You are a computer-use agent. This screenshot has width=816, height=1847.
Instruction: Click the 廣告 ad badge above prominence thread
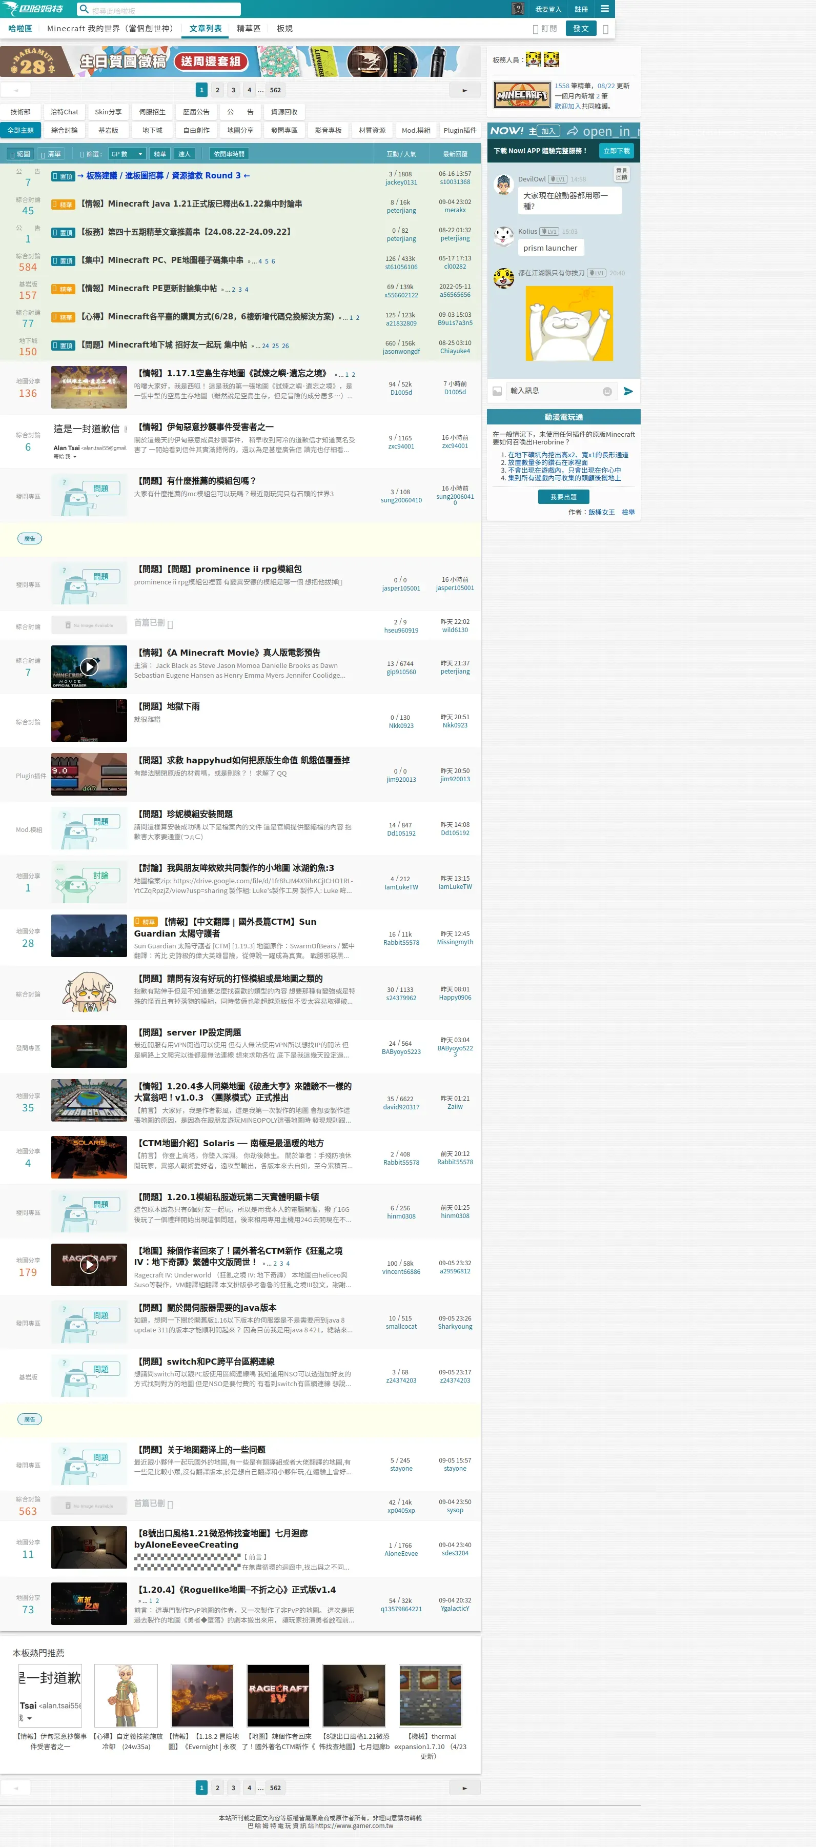(29, 538)
